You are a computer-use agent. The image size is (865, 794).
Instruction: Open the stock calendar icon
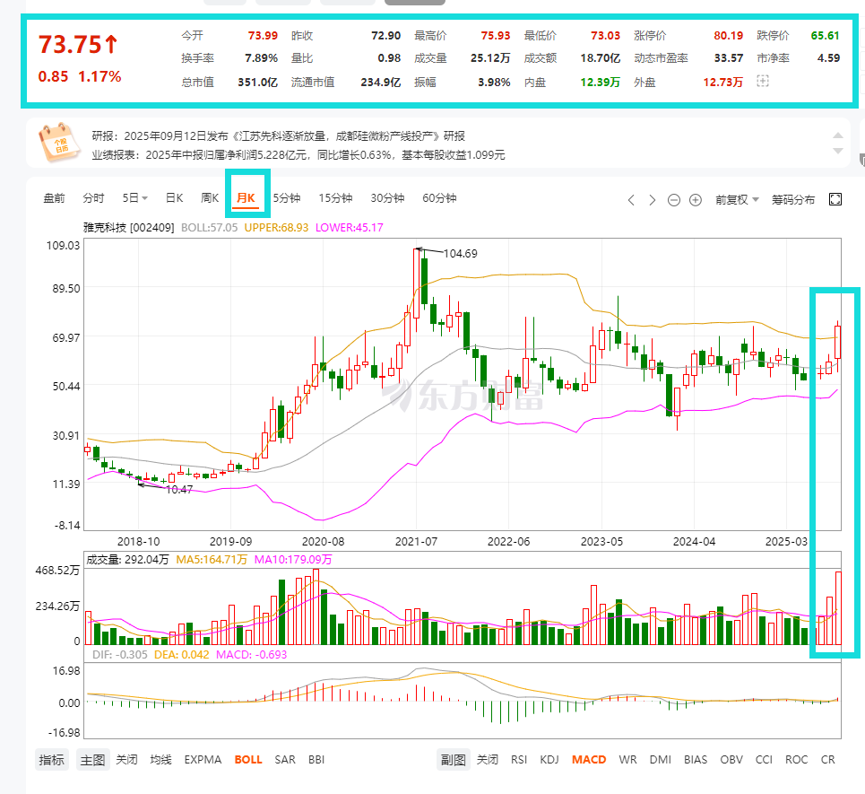tap(59, 143)
